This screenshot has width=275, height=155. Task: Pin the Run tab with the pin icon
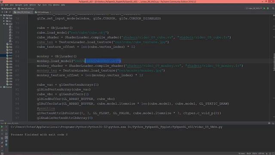[x=2, y=143]
